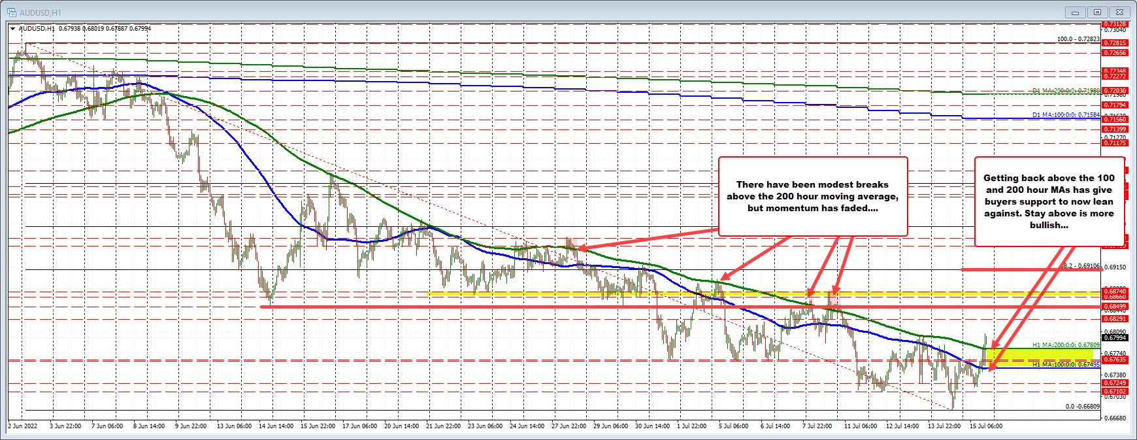Restore down the AUDUSD,H1 chart window
Viewport: 1137px width, 440px height.
point(1097,12)
